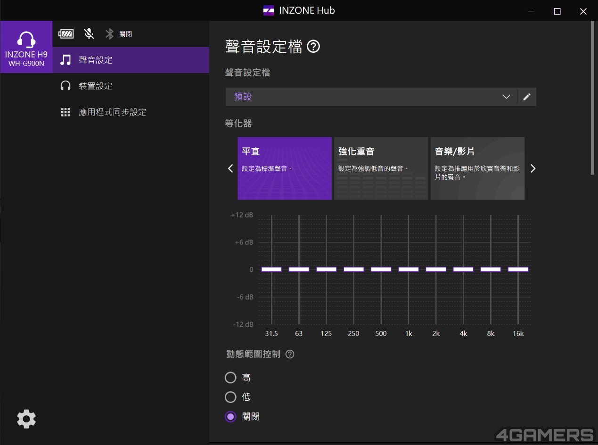598x445 pixels.
Task: Select 高 dynamic range option
Action: [x=230, y=378]
